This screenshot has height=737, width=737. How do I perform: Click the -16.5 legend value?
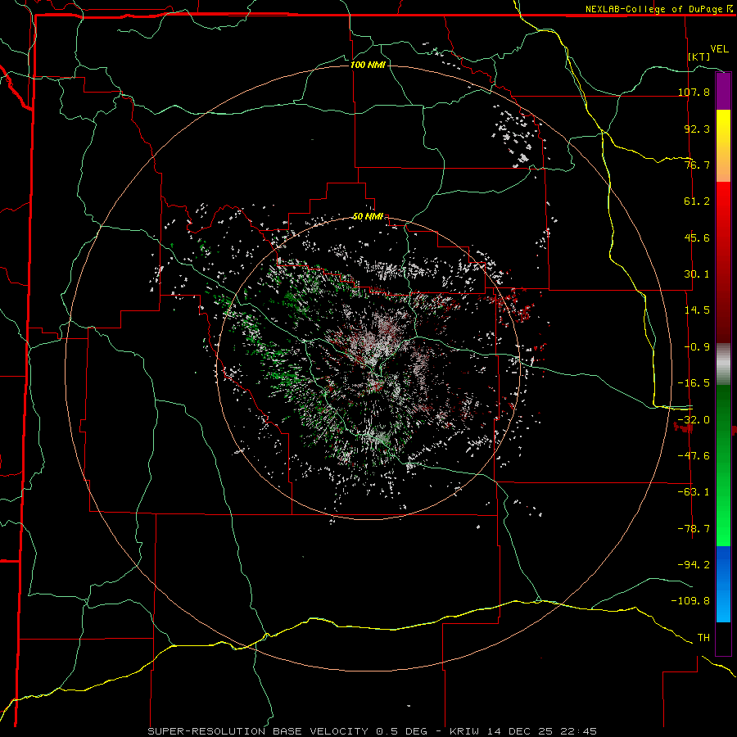[x=694, y=383]
